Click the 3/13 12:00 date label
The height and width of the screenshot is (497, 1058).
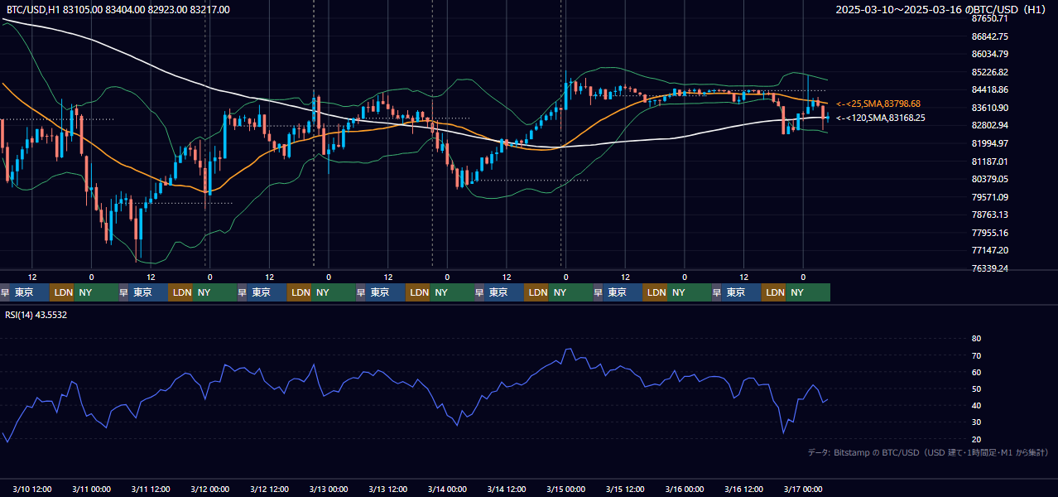(388, 489)
